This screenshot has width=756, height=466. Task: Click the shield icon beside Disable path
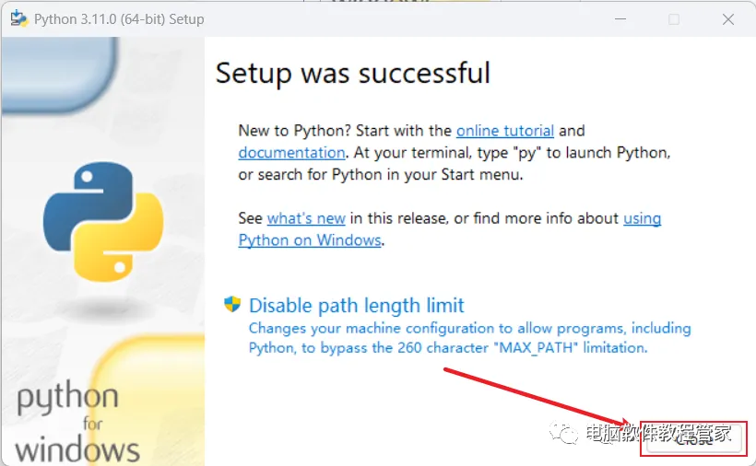(232, 304)
